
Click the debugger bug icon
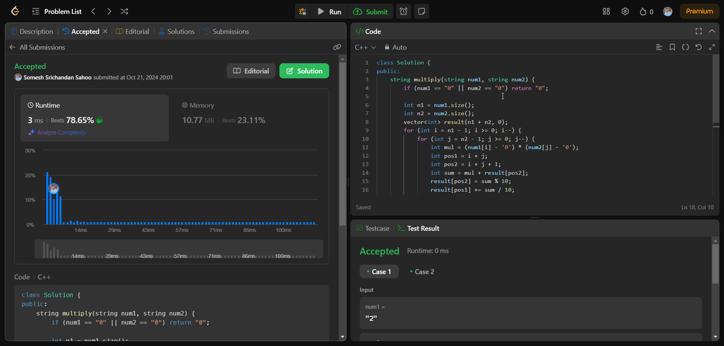point(302,11)
